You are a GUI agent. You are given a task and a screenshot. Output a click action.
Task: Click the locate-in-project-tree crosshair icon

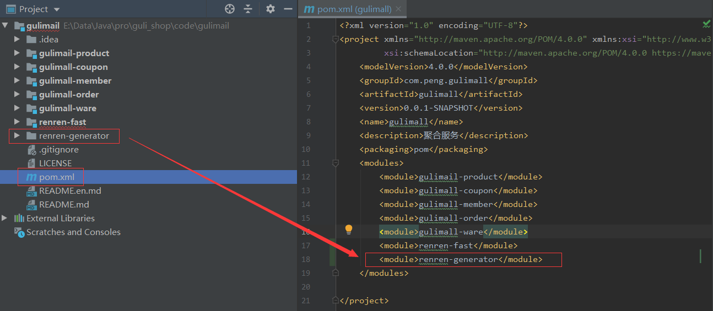(230, 9)
